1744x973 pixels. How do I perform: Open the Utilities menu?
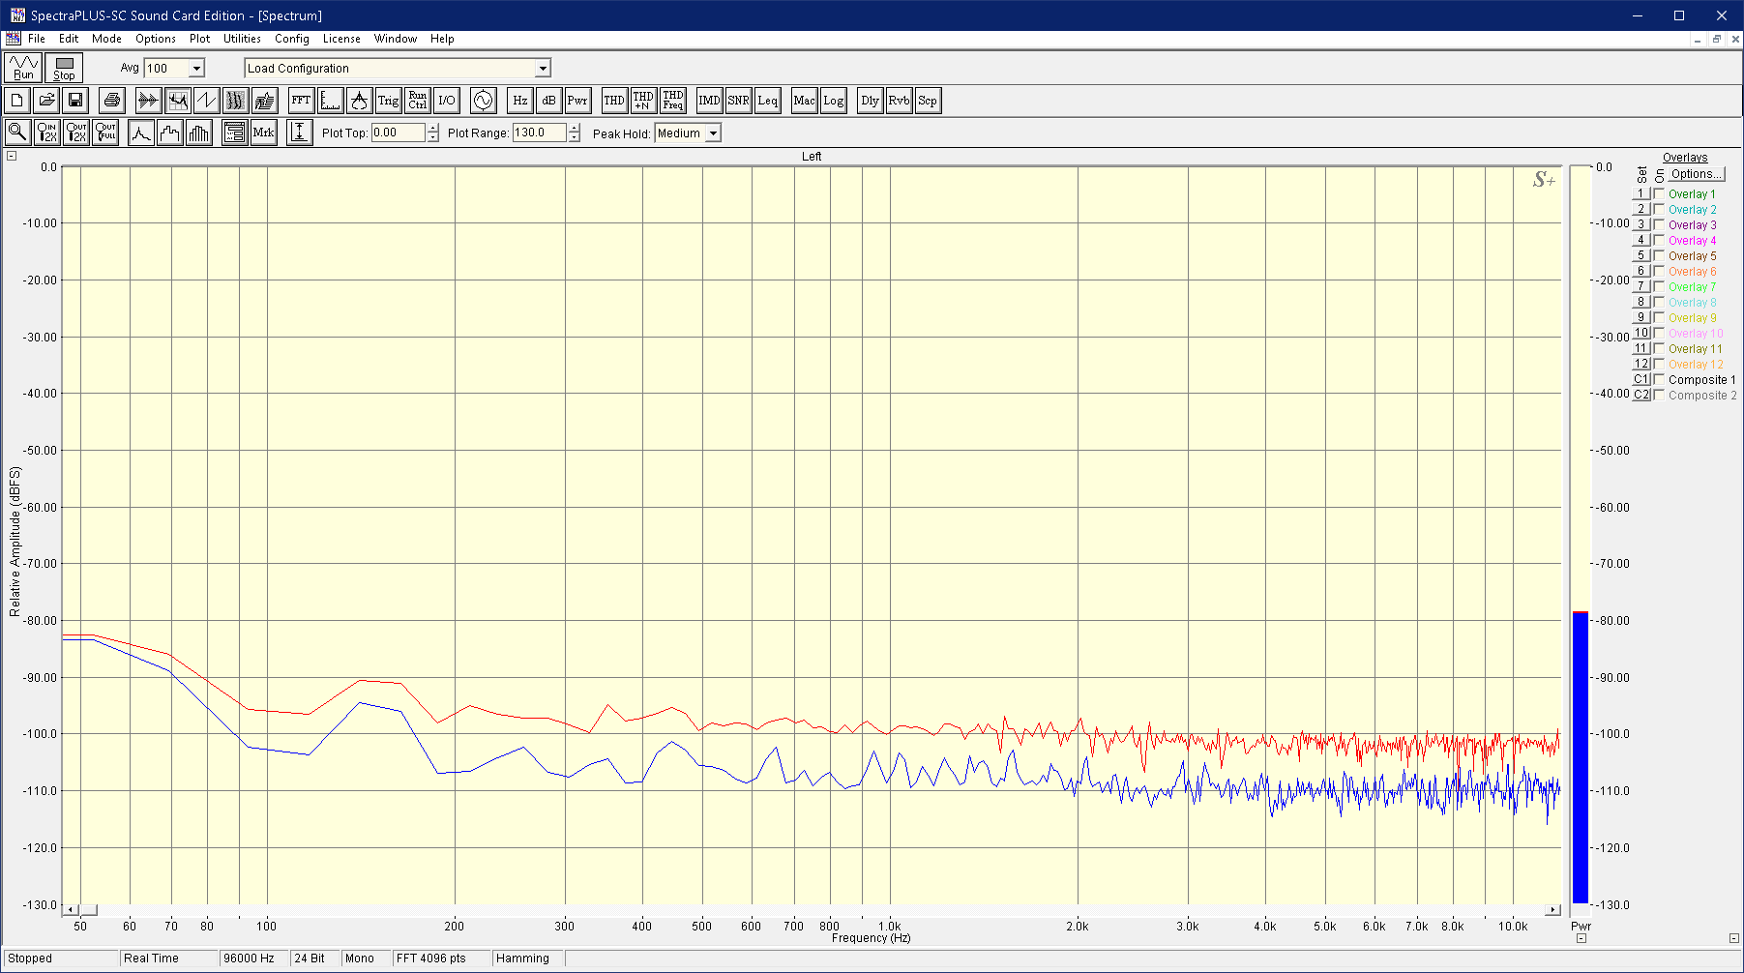[242, 39]
